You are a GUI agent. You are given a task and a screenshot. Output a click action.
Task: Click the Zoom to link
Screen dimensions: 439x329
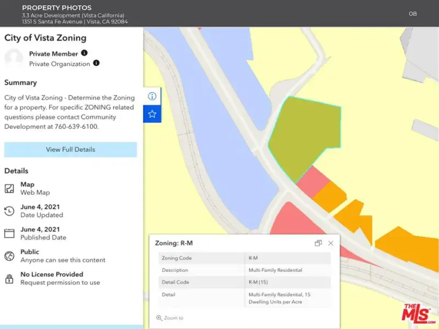pos(173,318)
